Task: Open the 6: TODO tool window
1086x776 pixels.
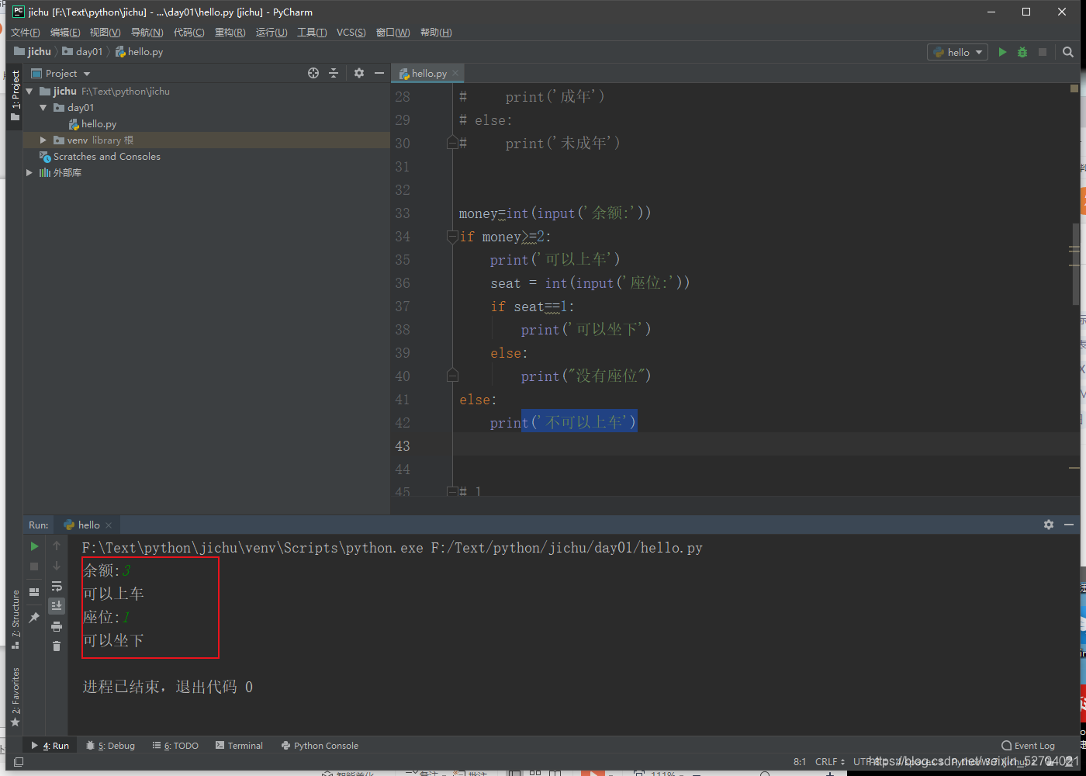Action: [176, 746]
